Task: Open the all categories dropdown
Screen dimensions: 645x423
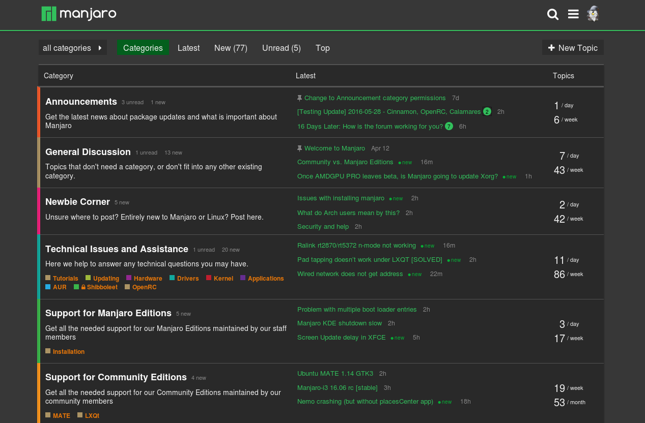Action: point(72,47)
